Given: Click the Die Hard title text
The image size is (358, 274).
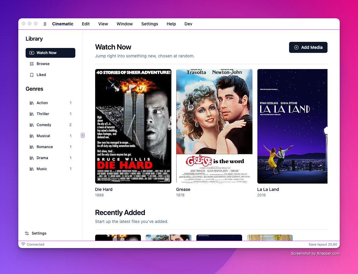Looking at the screenshot, I should (104, 189).
